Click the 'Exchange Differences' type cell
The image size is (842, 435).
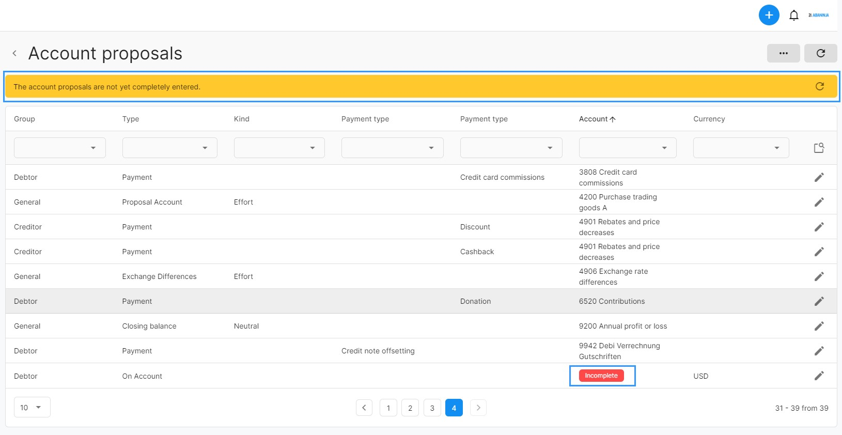pos(160,276)
